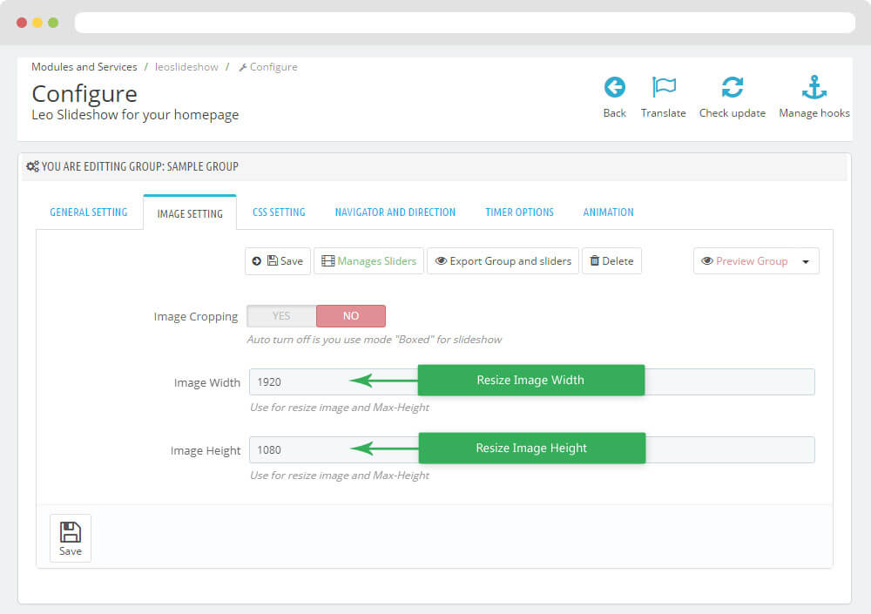Click the Preview Group button
871x614 pixels.
(x=745, y=261)
